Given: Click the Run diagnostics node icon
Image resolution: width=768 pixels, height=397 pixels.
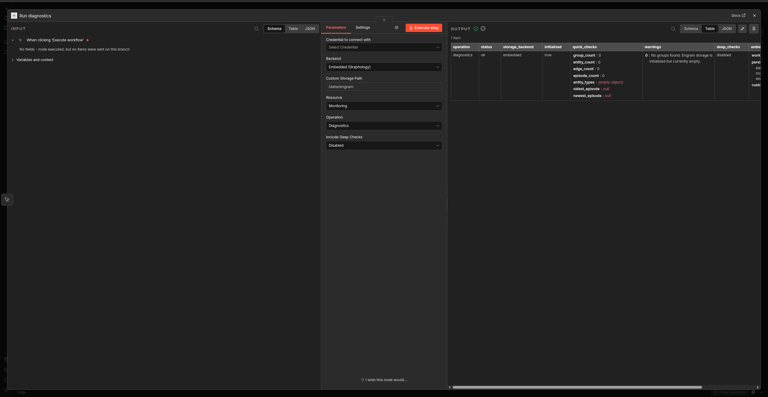Looking at the screenshot, I should click(14, 16).
